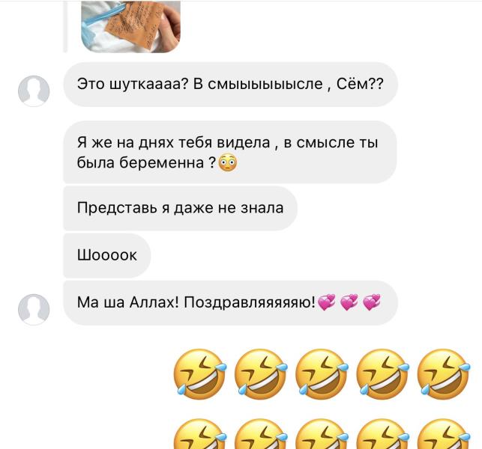The width and height of the screenshot is (482, 449).
Task: Click last laughing emoji in lower emoji row
Action: pyautogui.click(x=443, y=433)
